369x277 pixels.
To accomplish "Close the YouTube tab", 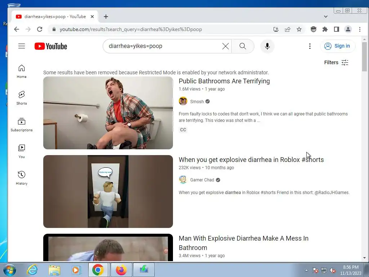I will click(x=92, y=17).
